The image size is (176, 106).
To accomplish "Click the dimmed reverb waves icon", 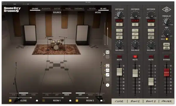I will pos(108,79).
